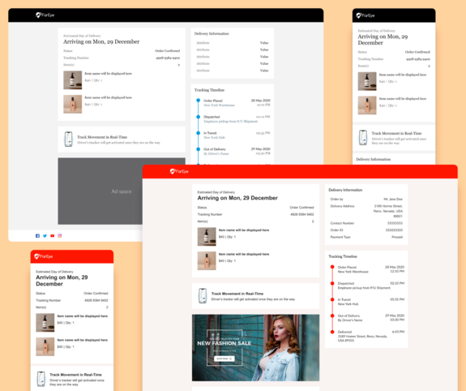Click the red In Transit timeline dot
The image size is (466, 391).
332,299
